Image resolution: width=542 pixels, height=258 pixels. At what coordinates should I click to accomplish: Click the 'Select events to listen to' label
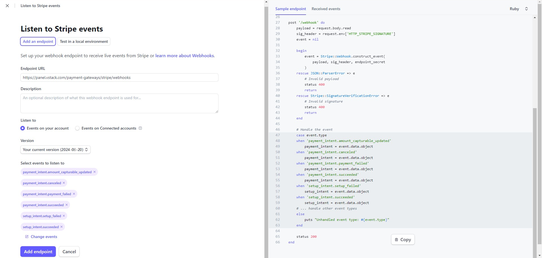click(42, 163)
